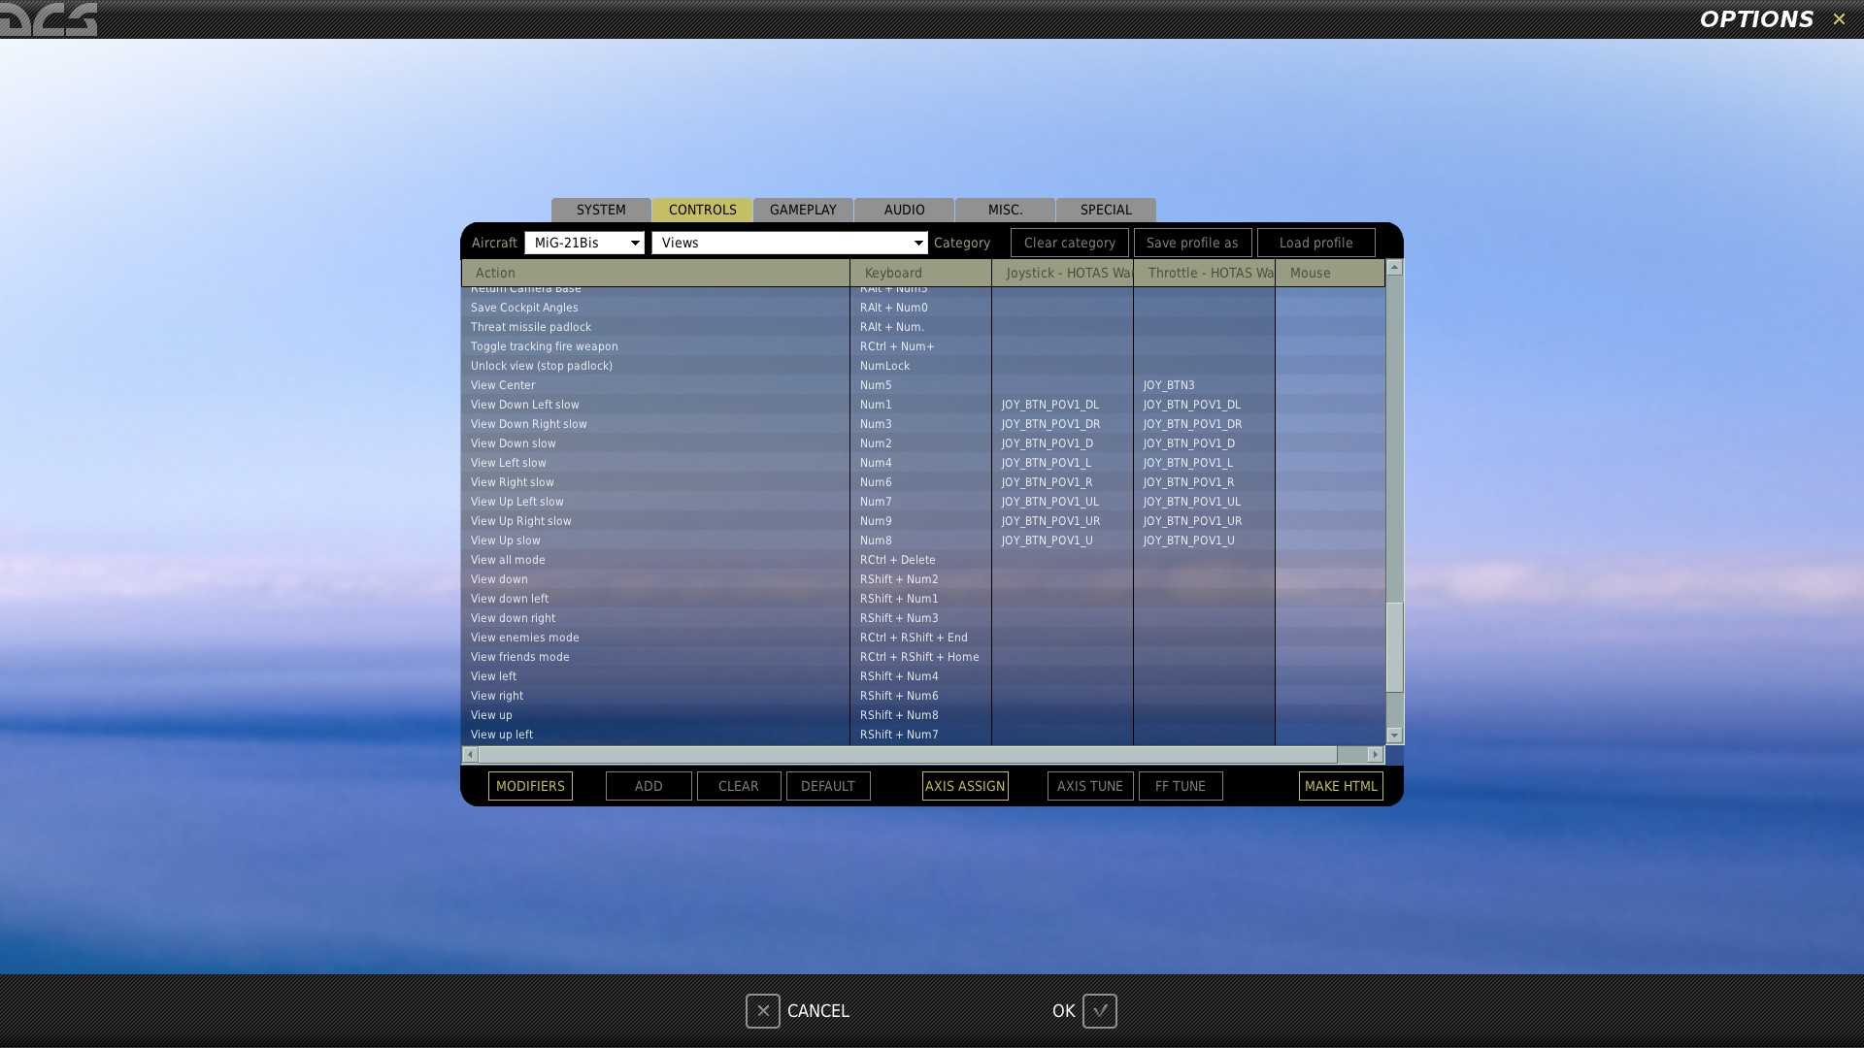Click joystick cell JOY_BTN_POV1_UL

point(1062,502)
